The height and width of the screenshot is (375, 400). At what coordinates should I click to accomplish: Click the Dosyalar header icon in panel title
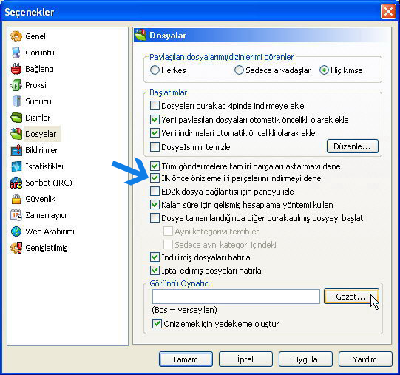(140, 36)
